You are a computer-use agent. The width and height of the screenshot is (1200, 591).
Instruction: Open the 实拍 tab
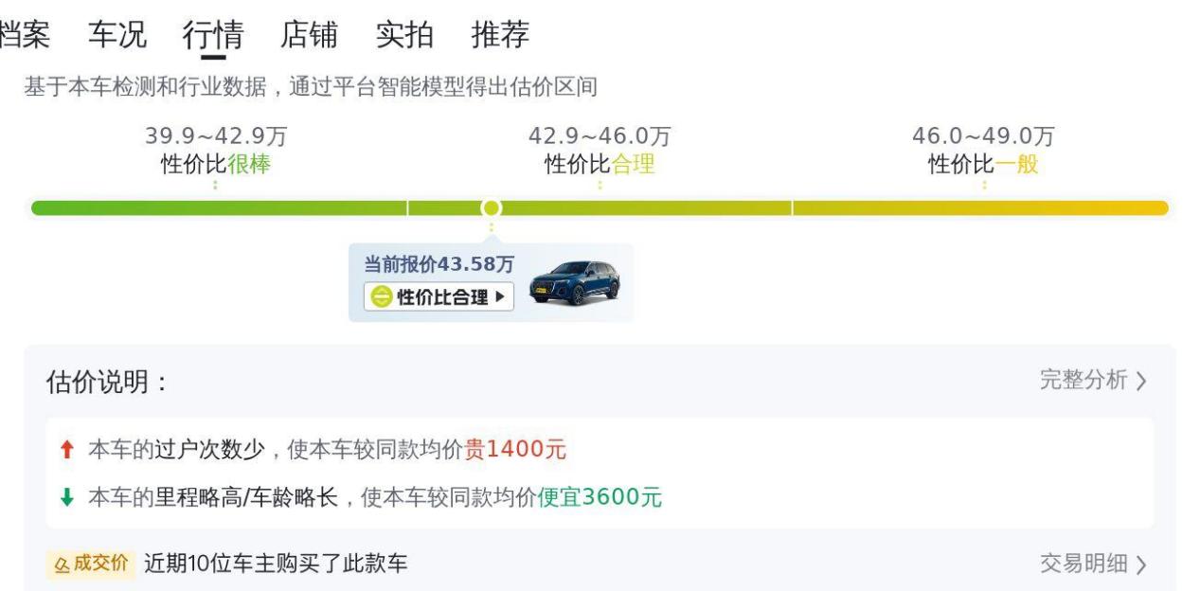click(404, 35)
